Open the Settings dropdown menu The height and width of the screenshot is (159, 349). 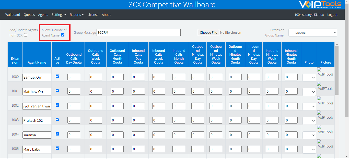(59, 15)
